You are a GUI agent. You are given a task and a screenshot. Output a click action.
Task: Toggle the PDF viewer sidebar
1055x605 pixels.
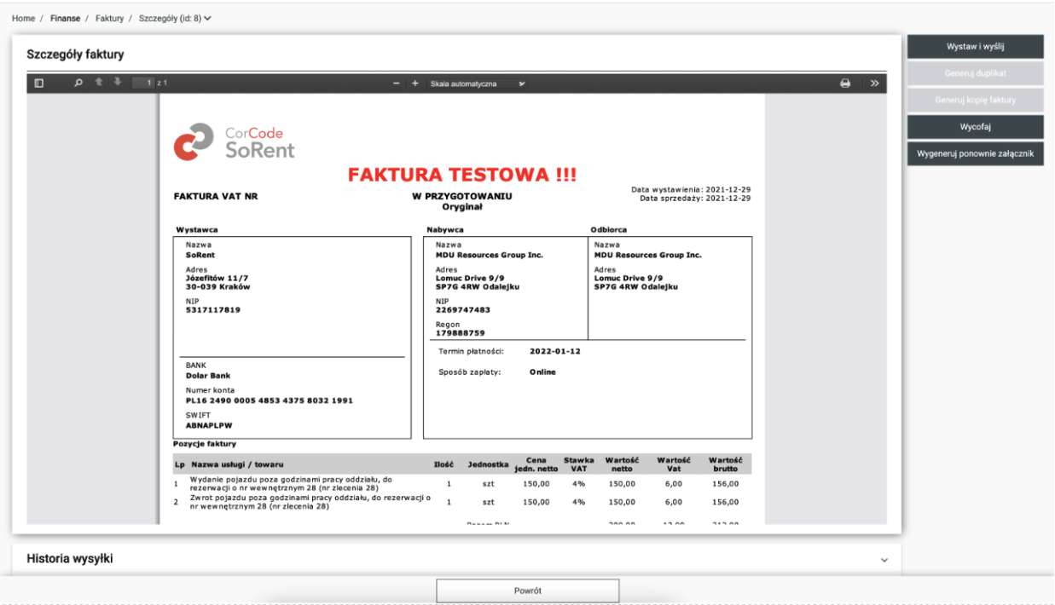(x=38, y=83)
